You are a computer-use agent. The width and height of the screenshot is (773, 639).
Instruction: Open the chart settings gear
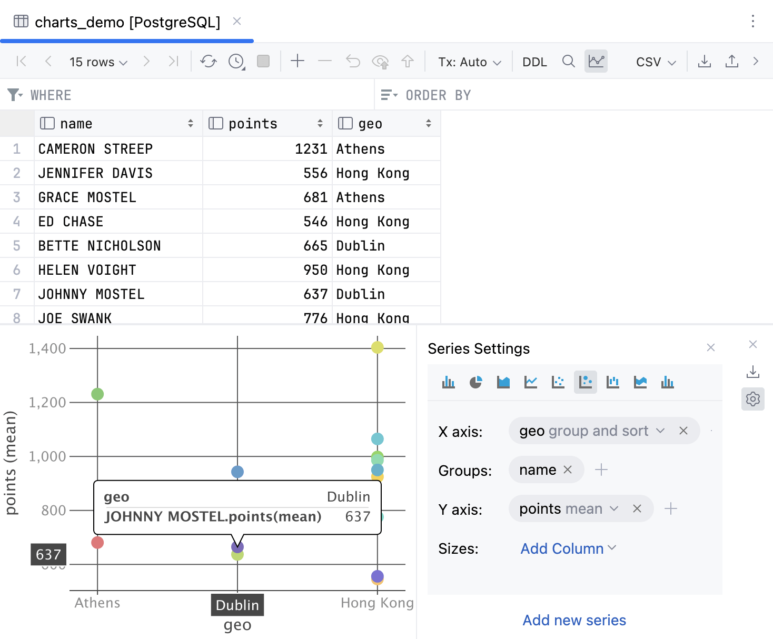(x=753, y=399)
